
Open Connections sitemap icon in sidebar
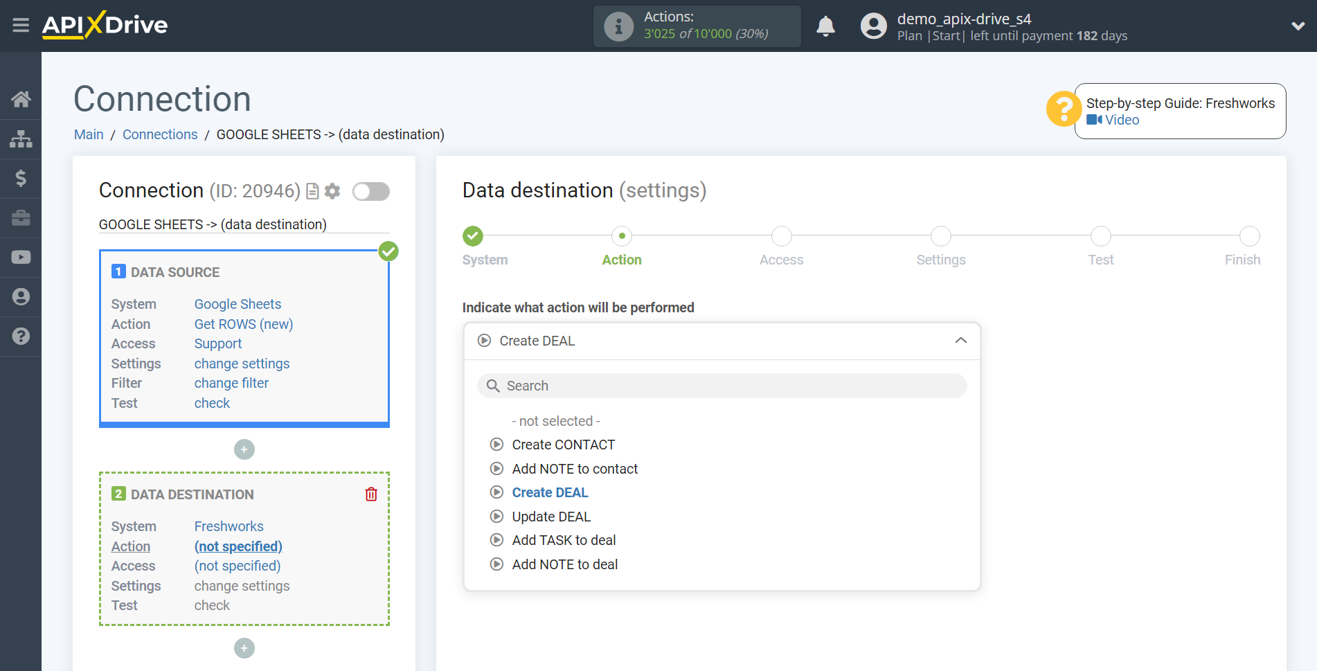click(21, 138)
